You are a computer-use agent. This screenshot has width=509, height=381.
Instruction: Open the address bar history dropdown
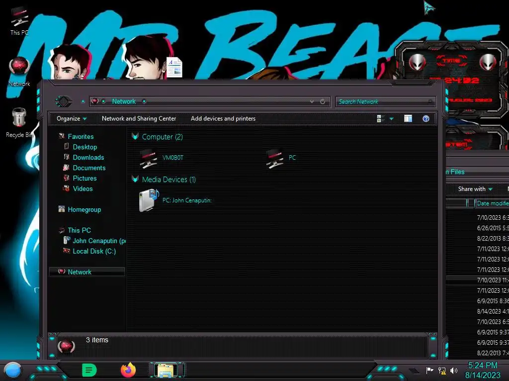click(x=312, y=102)
